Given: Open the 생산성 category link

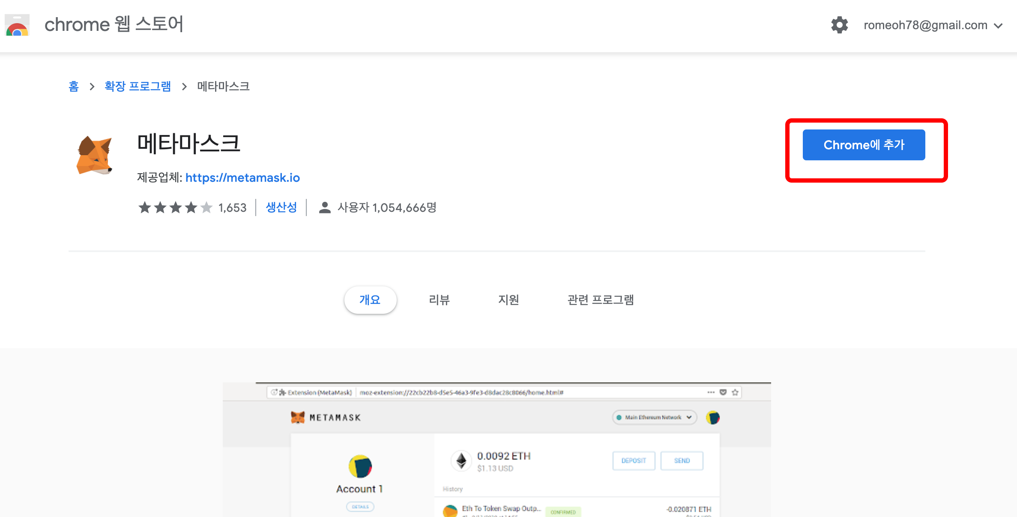Looking at the screenshot, I should (x=281, y=207).
